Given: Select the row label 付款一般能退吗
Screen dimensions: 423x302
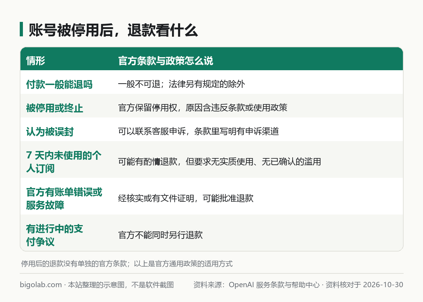Looking at the screenshot, I should [x=59, y=84].
